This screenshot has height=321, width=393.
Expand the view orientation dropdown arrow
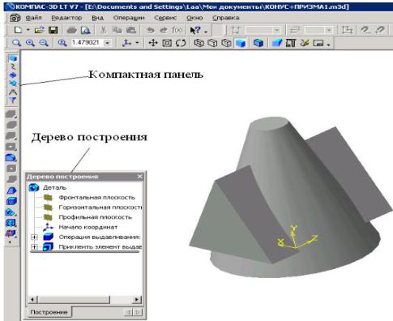pos(137,43)
